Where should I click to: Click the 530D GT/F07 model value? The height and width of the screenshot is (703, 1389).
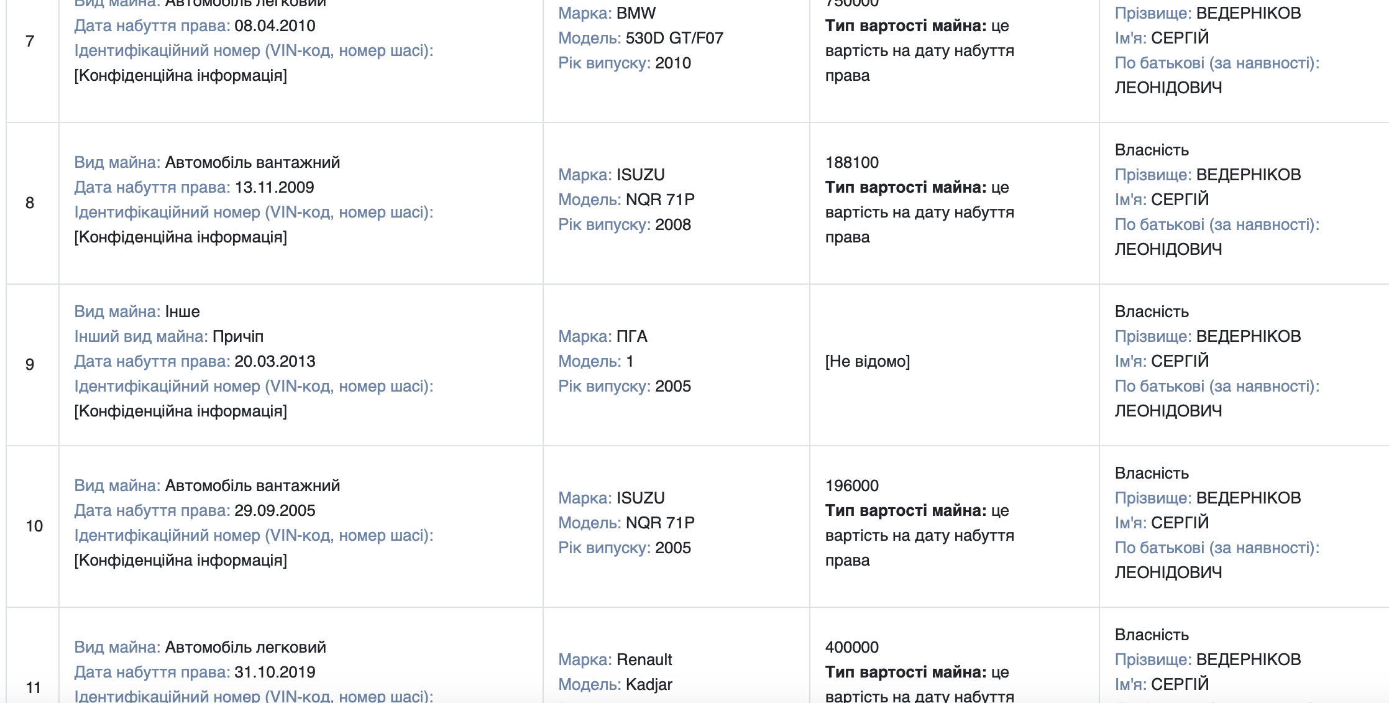pyautogui.click(x=674, y=38)
